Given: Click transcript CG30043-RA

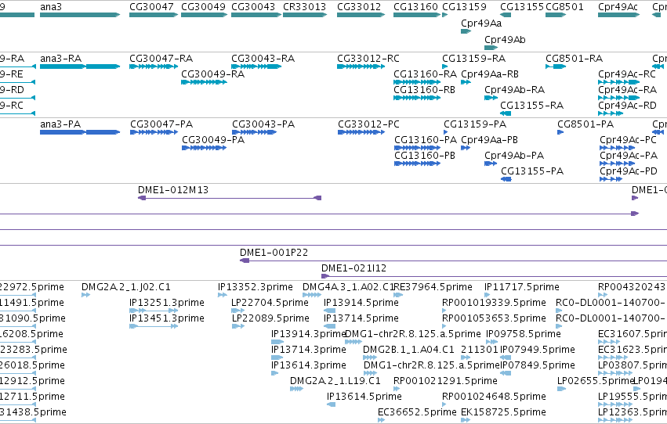Looking at the screenshot, I should 256,66.
